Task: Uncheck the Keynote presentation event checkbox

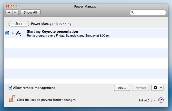Action: pos(7,33)
